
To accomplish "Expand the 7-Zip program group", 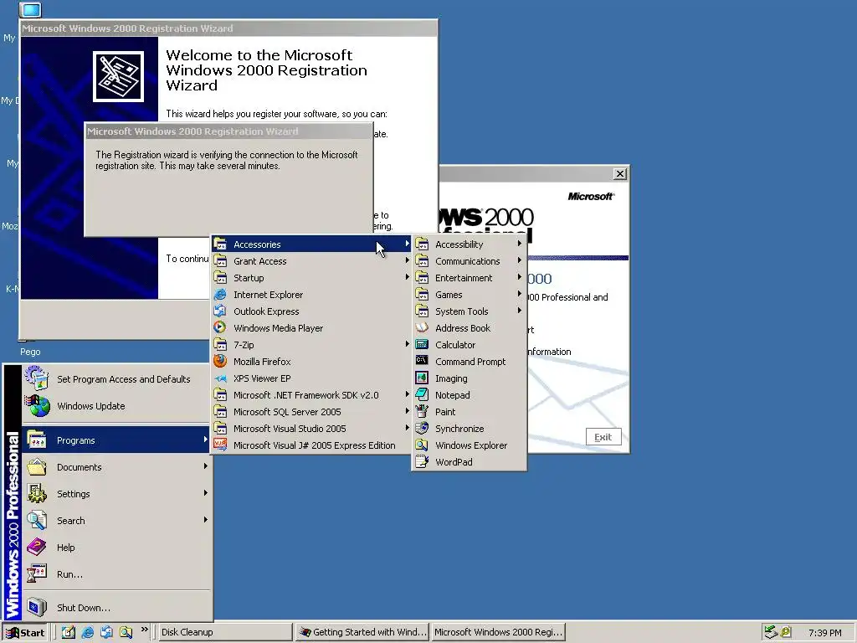I will [x=311, y=344].
